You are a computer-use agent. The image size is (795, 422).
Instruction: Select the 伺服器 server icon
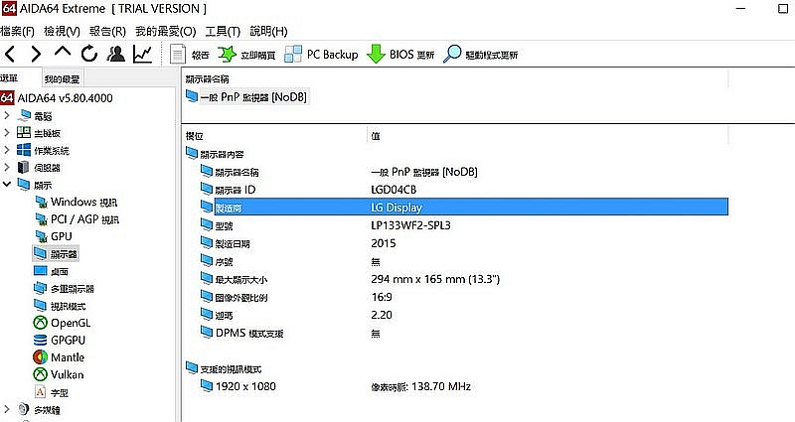tap(24, 167)
